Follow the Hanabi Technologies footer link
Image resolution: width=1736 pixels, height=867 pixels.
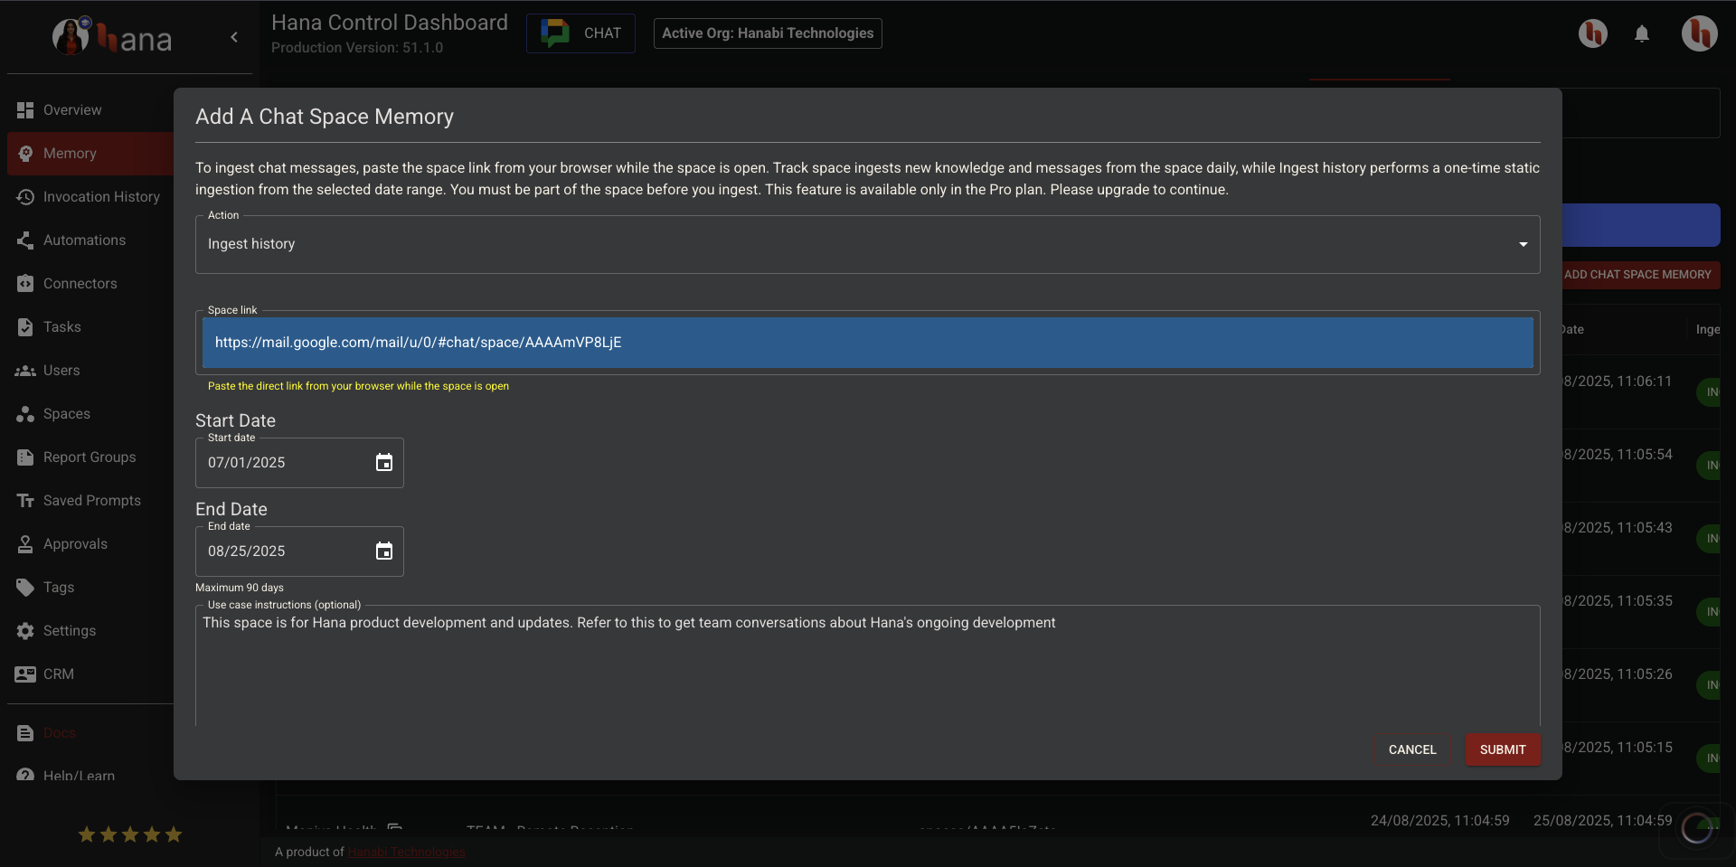tap(406, 852)
